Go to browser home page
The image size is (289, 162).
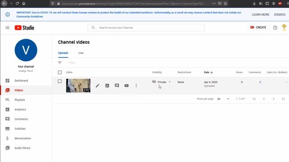click(24, 3)
